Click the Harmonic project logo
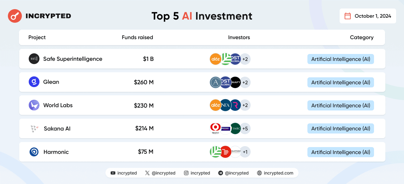This screenshot has height=184, width=404. [x=34, y=152]
